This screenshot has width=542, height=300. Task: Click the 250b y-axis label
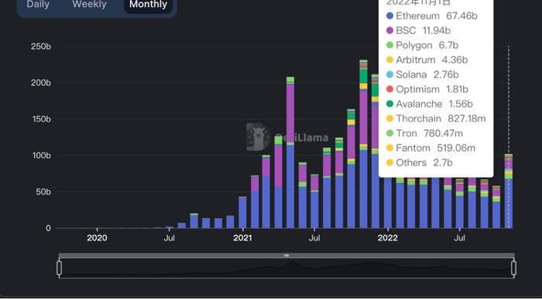[x=41, y=46]
